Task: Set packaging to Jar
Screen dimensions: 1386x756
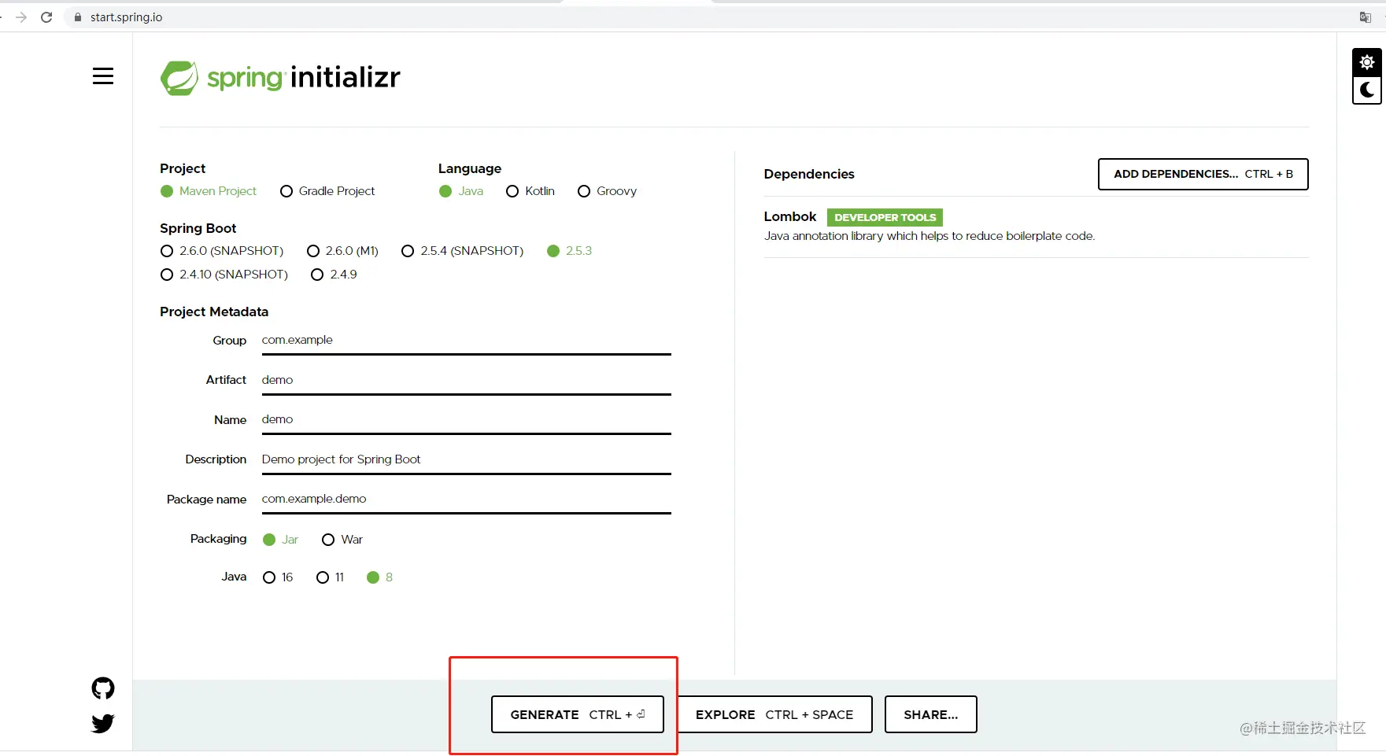Action: [280, 540]
